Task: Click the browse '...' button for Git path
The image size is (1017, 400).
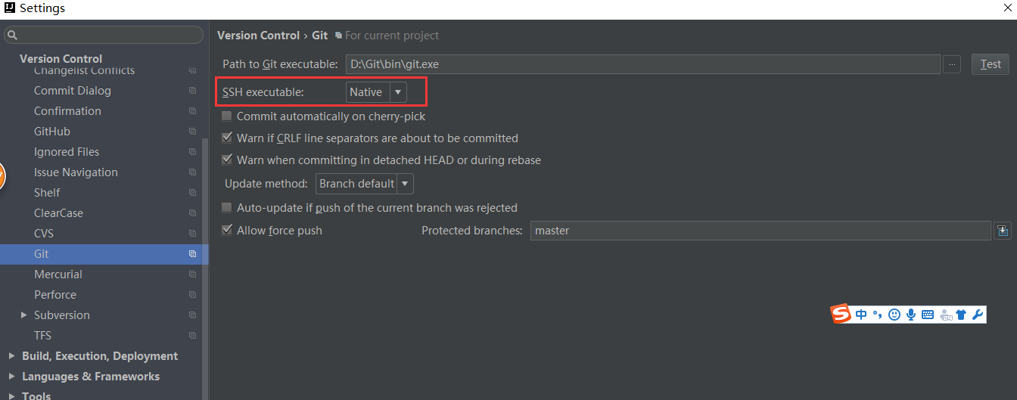Action: click(952, 64)
